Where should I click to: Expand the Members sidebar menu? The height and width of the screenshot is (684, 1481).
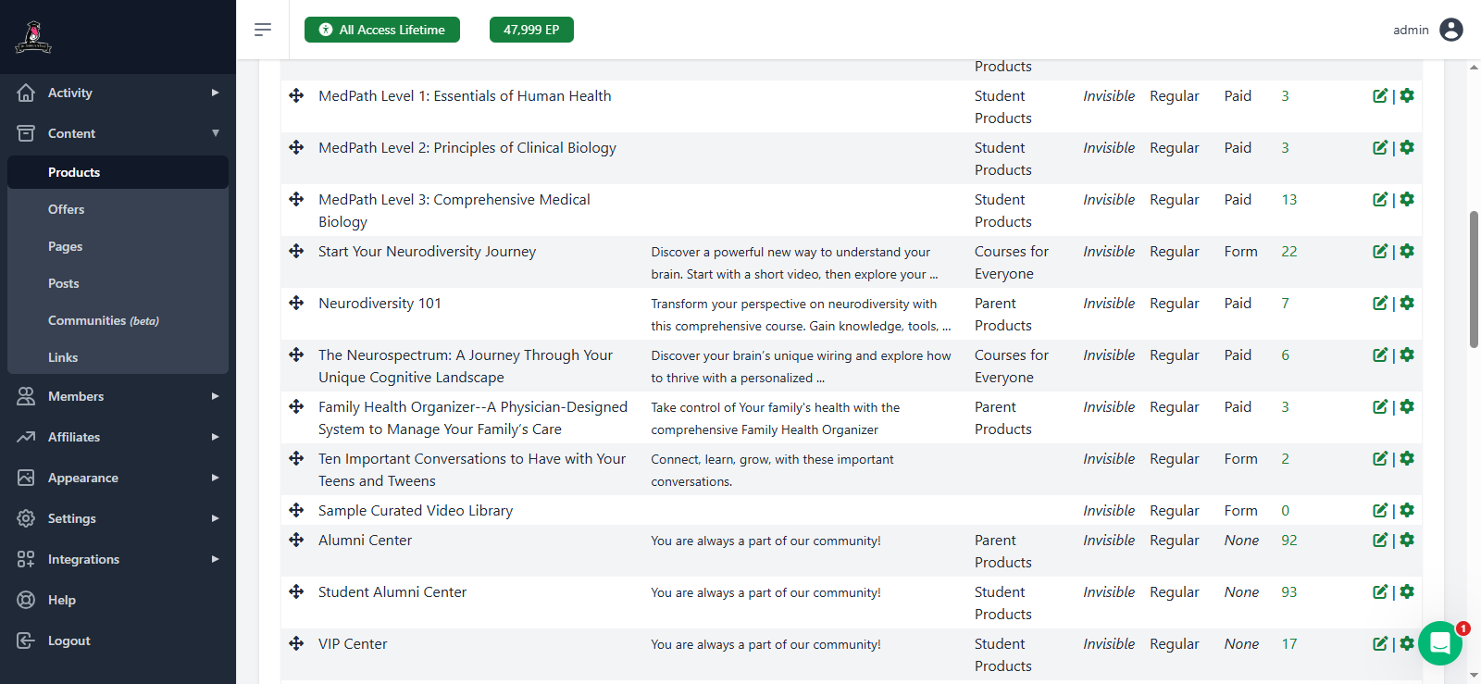(118, 396)
